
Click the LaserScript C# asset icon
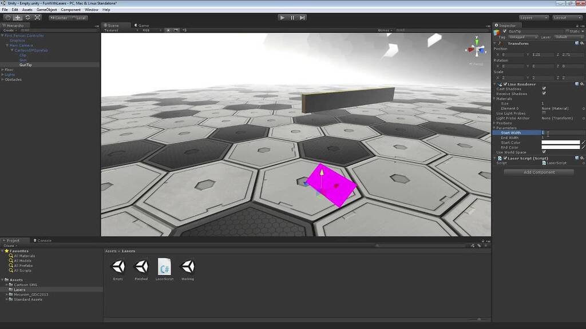click(x=165, y=266)
